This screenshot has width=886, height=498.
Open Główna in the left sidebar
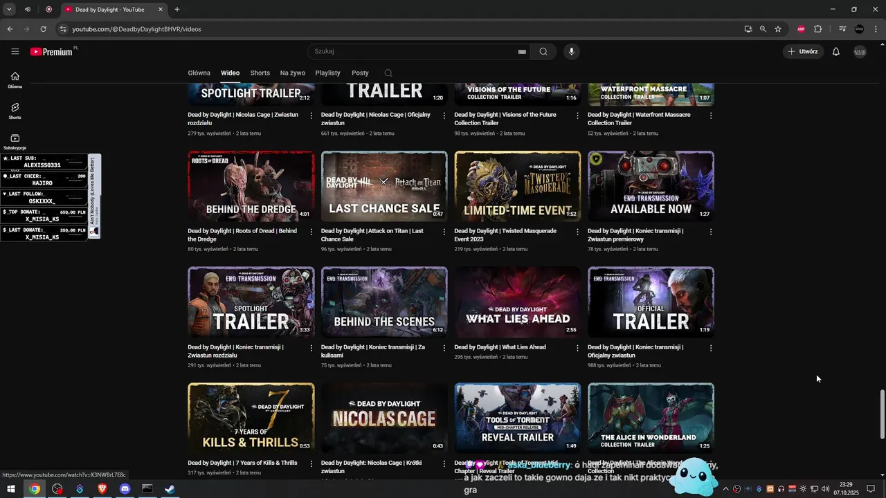pyautogui.click(x=15, y=80)
